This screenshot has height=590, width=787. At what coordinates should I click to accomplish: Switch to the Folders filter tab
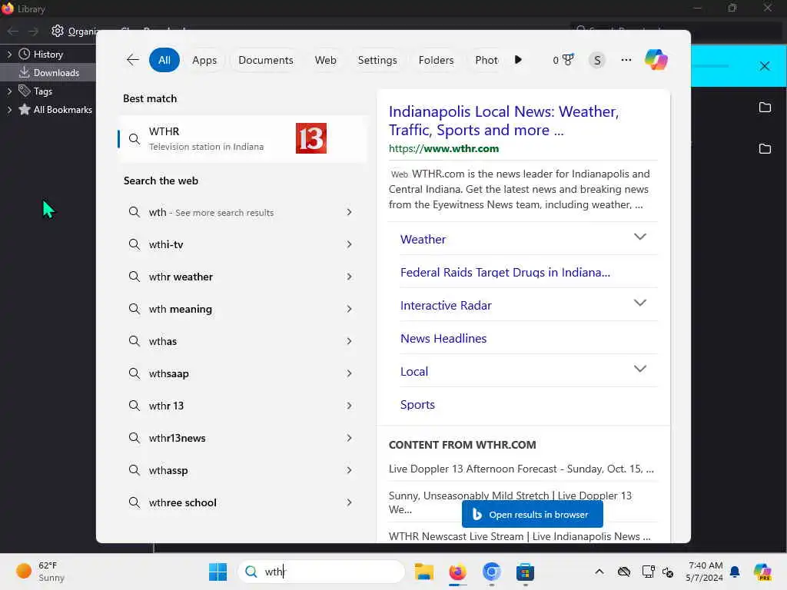tap(436, 60)
